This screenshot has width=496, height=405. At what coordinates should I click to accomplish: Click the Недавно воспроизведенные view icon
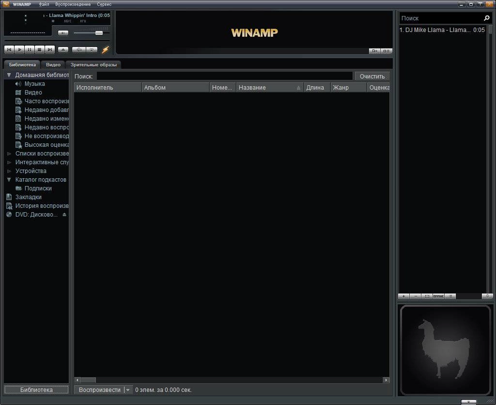click(18, 127)
